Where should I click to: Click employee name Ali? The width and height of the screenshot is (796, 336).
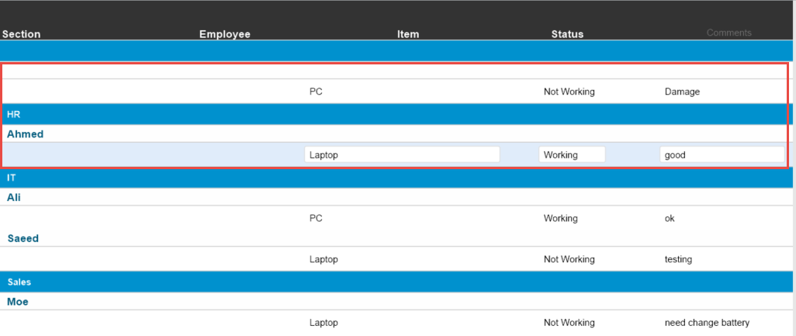14,197
